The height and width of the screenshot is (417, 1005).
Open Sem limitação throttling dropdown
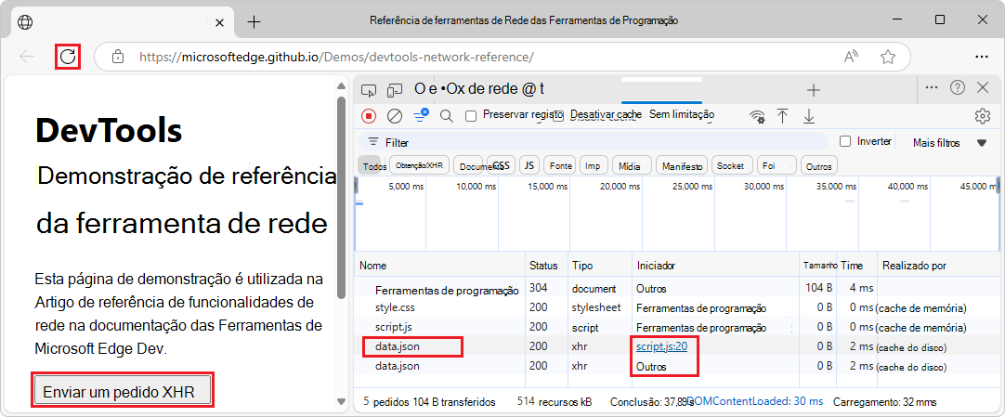(682, 114)
